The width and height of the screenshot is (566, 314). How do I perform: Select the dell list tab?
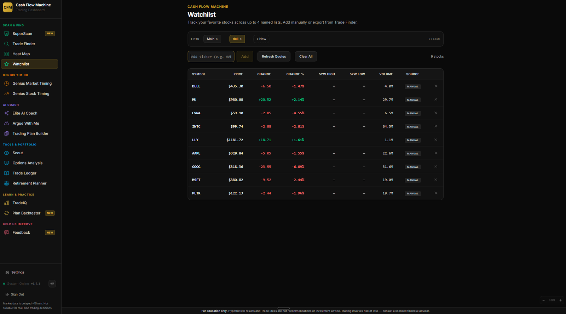(237, 39)
